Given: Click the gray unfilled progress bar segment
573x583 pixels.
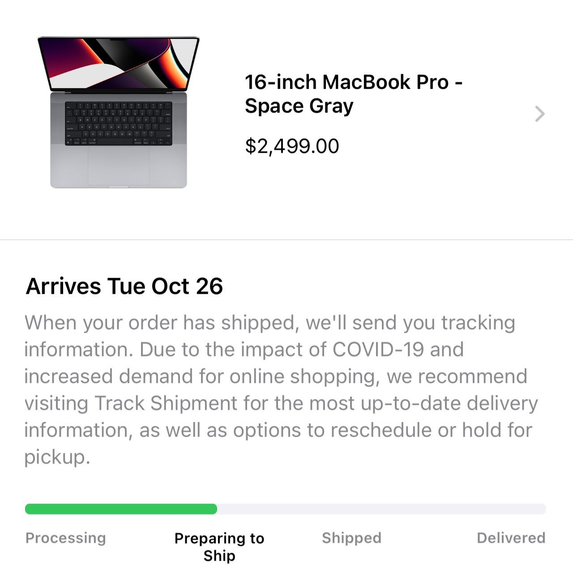Looking at the screenshot, I should click(x=381, y=509).
